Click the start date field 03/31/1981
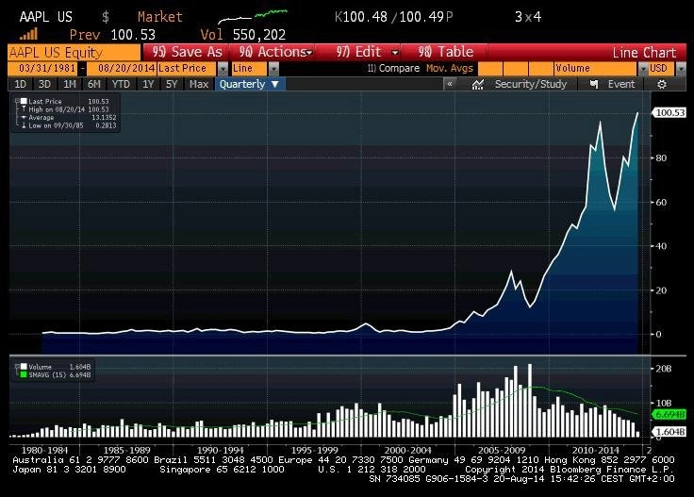 (x=41, y=68)
